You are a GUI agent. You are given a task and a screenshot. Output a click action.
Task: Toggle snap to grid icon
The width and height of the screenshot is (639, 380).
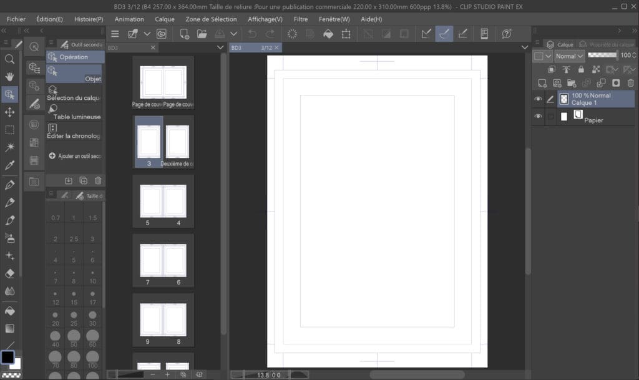462,34
